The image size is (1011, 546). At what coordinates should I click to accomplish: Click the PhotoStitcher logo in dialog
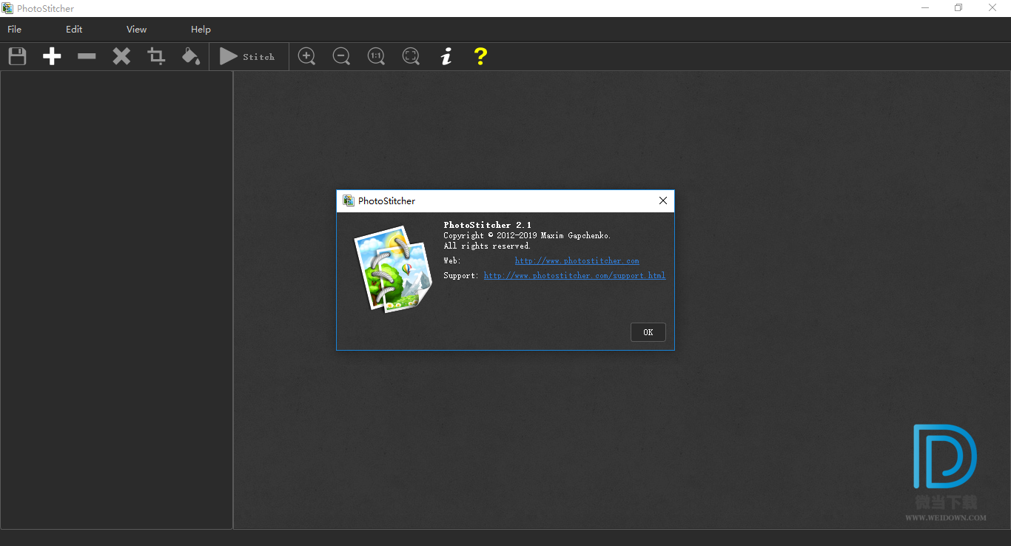coord(393,268)
